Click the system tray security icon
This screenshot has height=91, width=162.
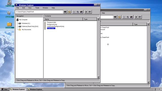155,89
